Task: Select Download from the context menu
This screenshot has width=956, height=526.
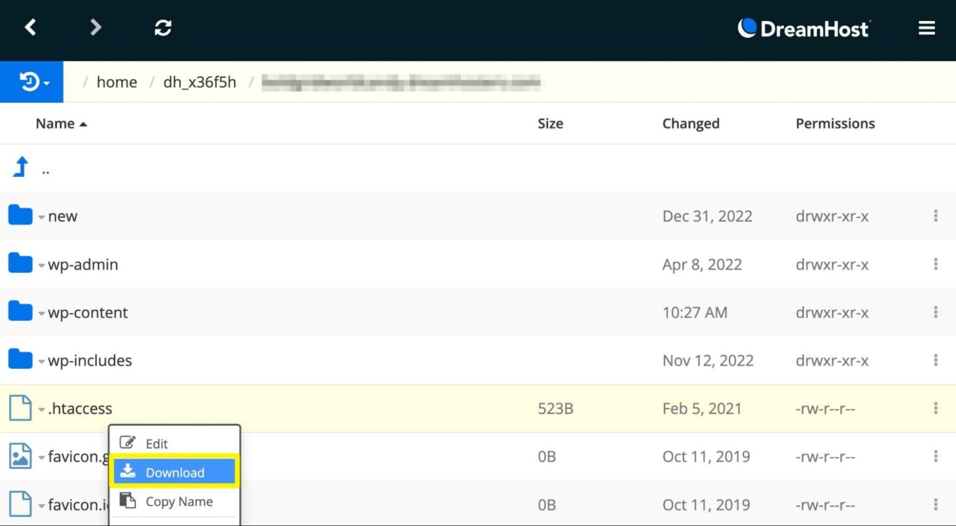Action: point(174,472)
